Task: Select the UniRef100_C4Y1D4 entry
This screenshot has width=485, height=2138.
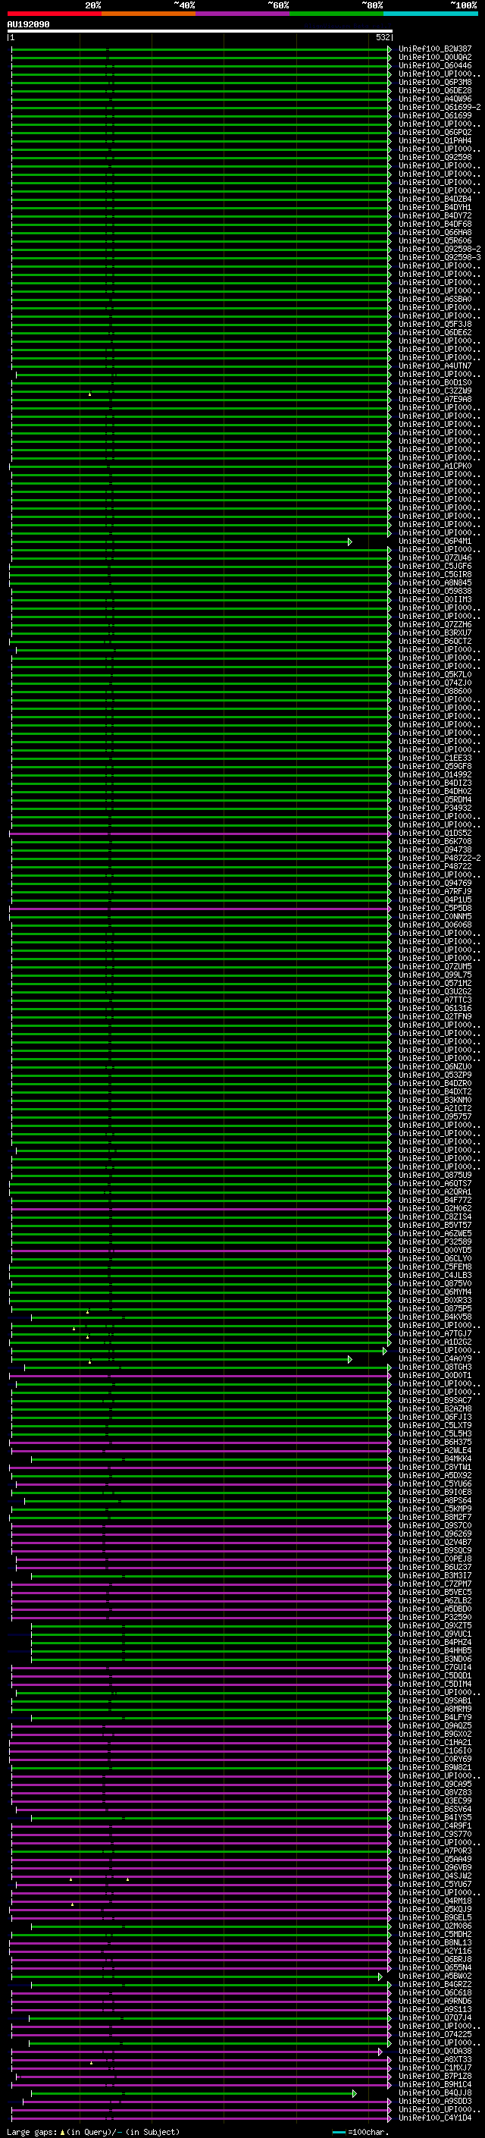Action: 434,2118
